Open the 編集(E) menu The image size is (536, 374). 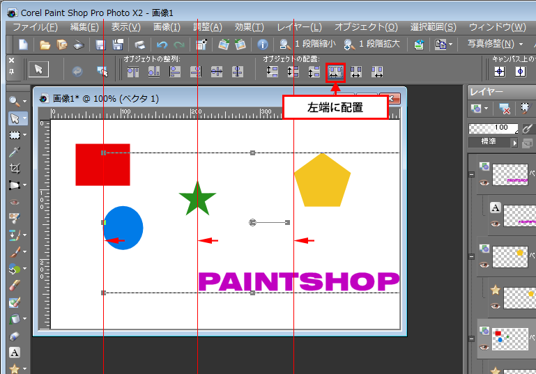click(x=84, y=27)
